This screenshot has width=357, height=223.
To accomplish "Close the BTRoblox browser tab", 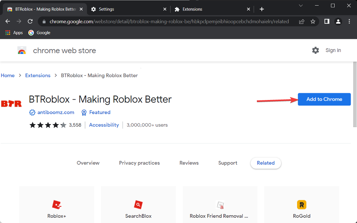I will (81, 9).
